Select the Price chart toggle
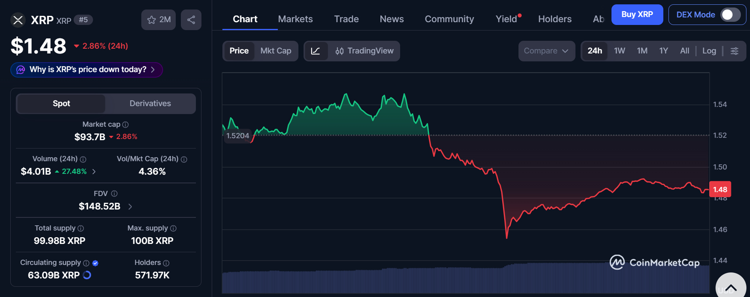750x297 pixels. [x=239, y=51]
